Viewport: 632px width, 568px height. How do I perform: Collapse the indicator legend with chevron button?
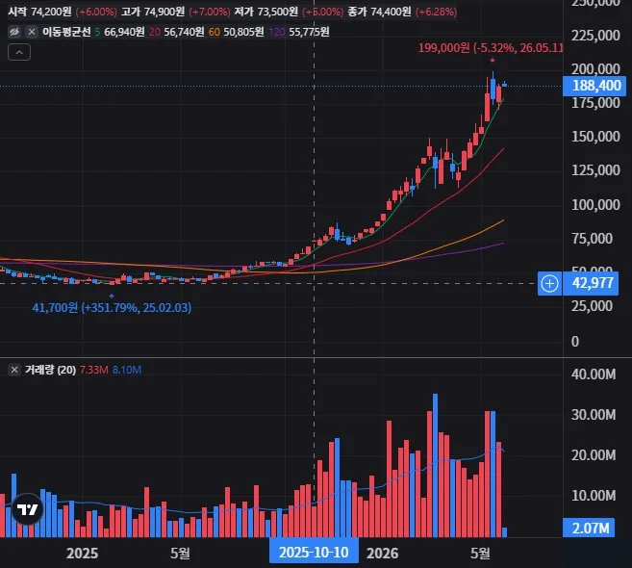tap(19, 52)
